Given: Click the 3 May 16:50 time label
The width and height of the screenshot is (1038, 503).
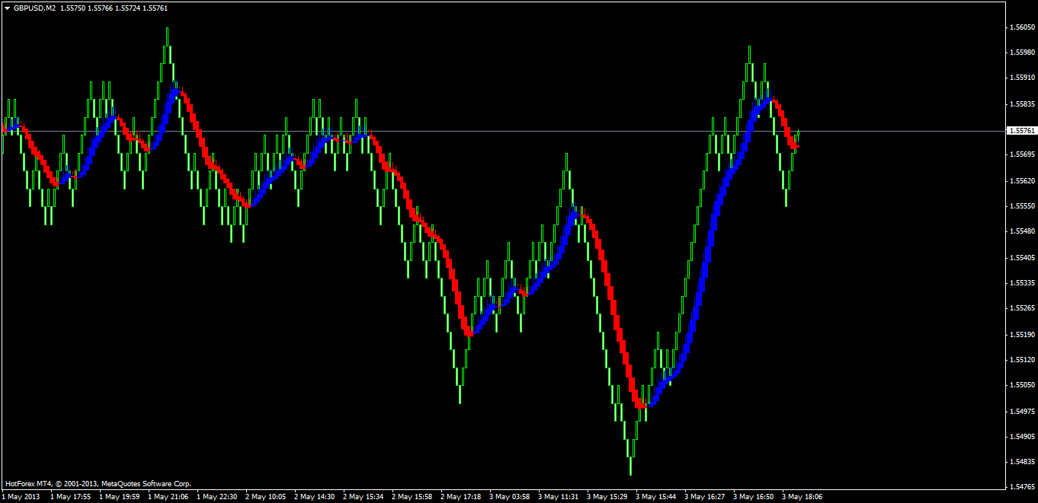Looking at the screenshot, I should pyautogui.click(x=754, y=497).
